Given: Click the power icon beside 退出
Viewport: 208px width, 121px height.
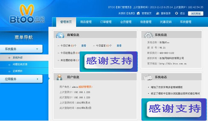Looking at the screenshot, I should tap(177, 13).
